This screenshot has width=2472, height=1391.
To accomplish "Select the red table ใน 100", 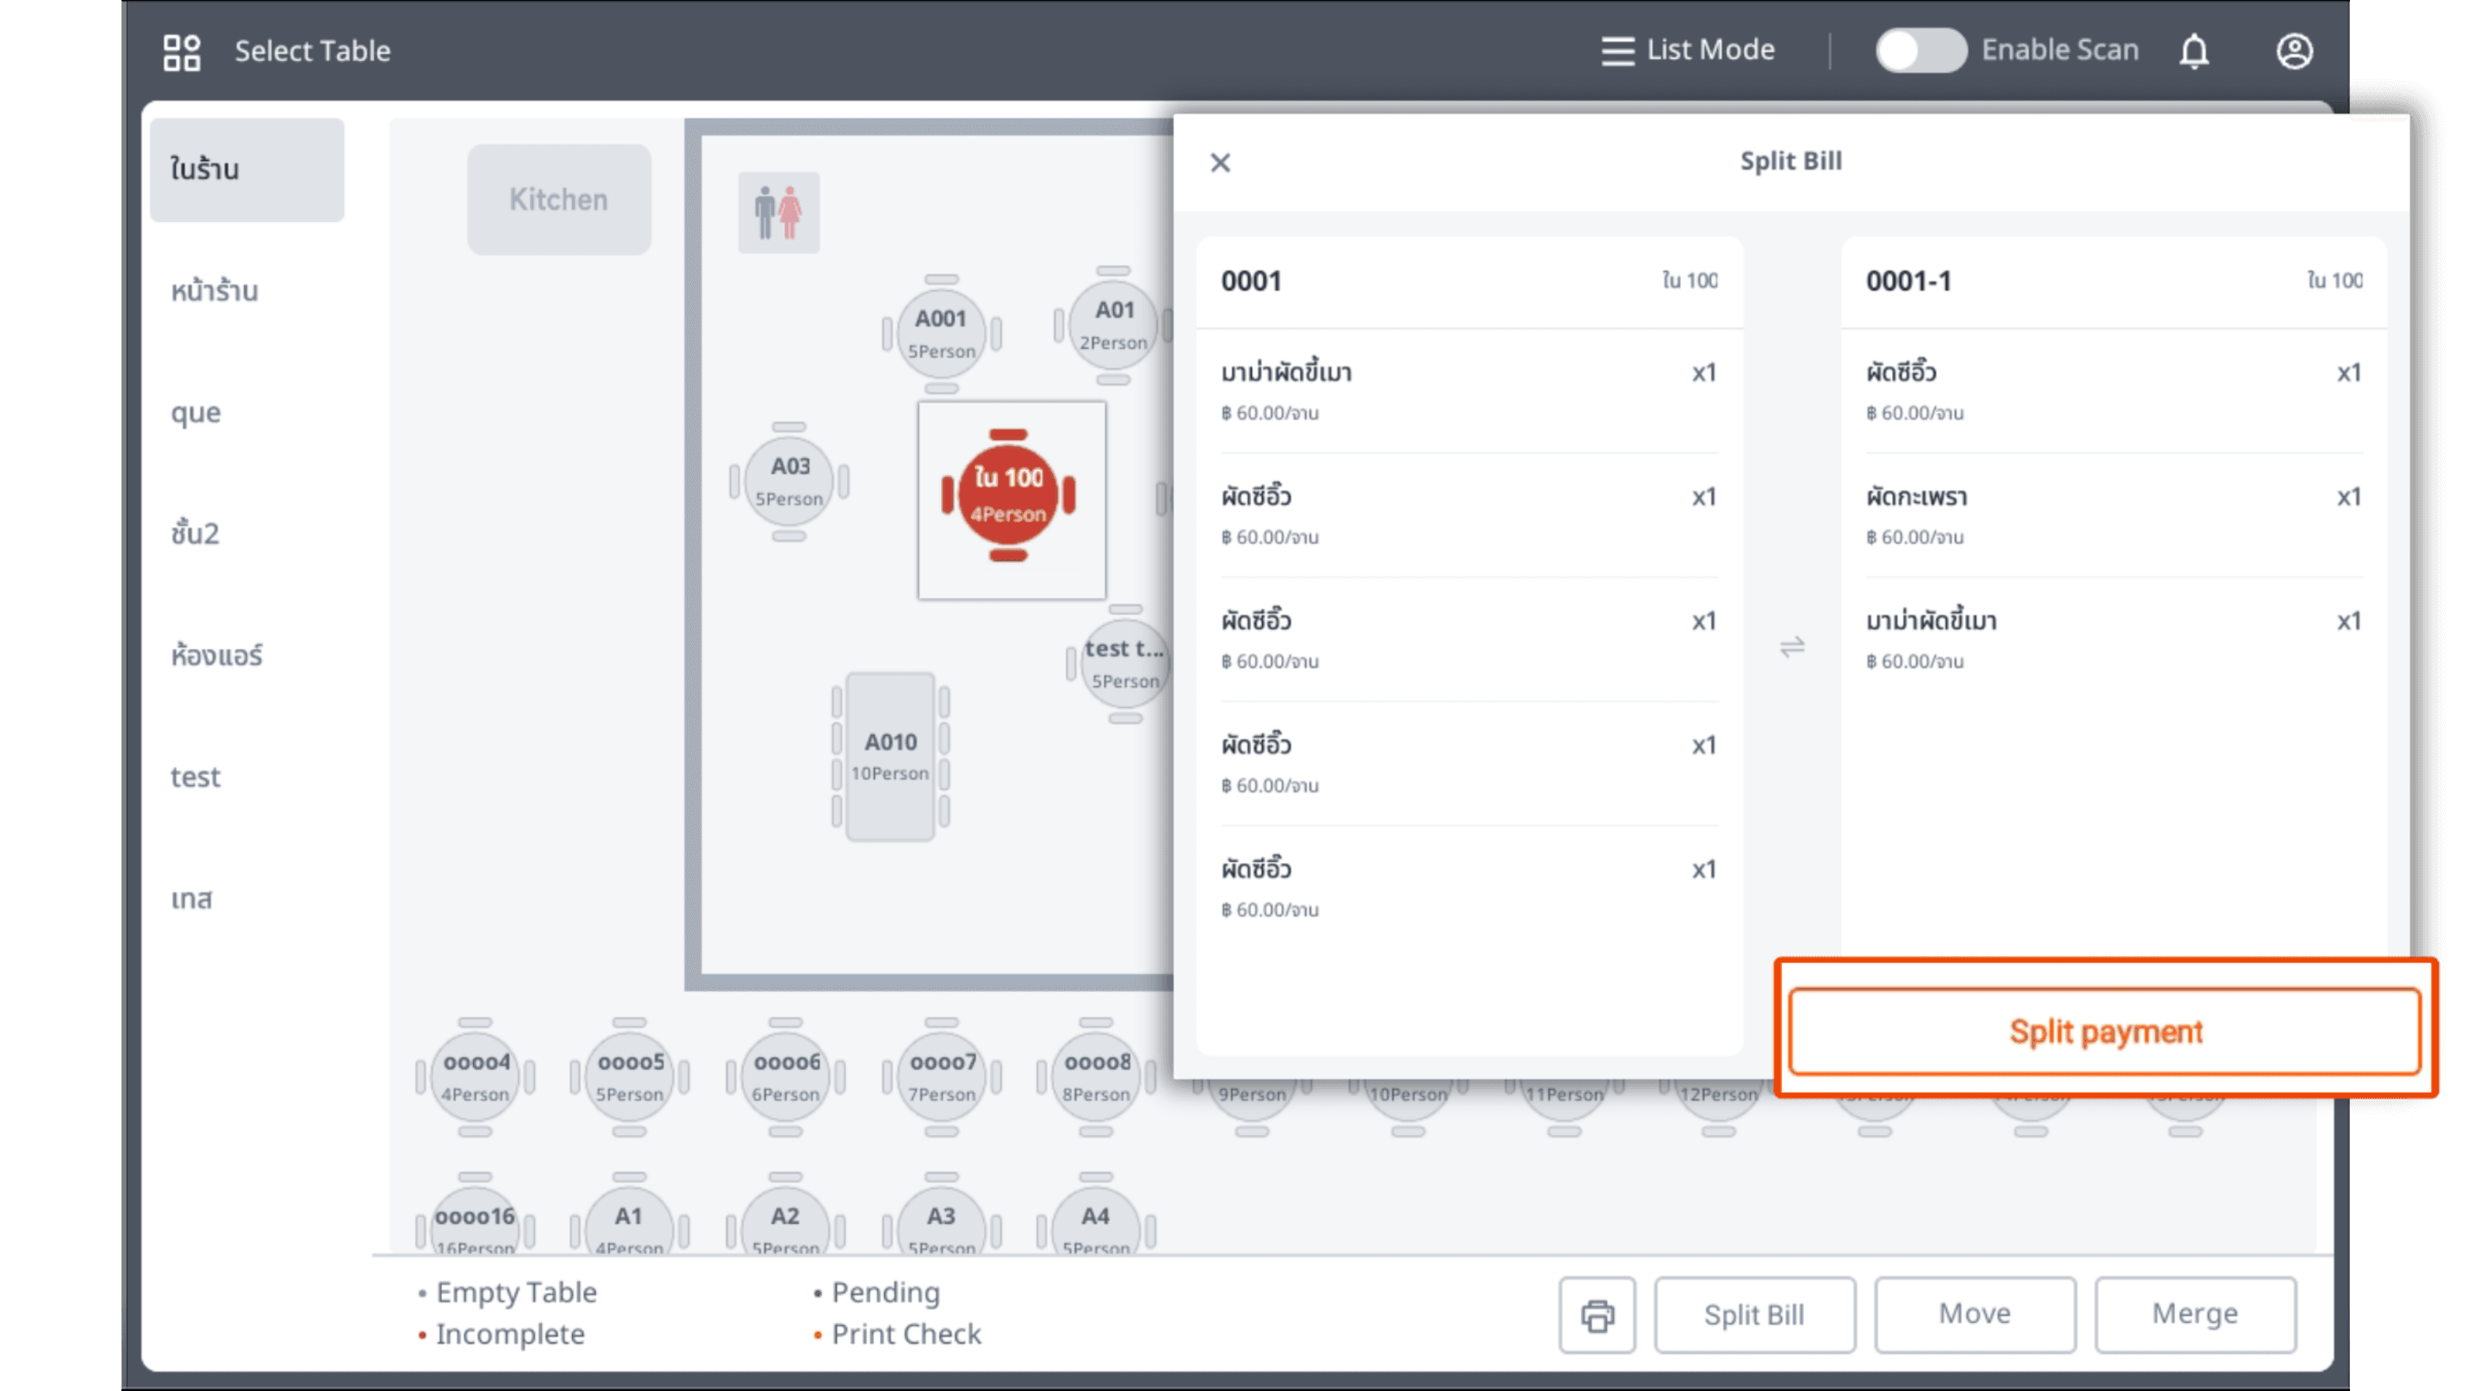I will point(1008,495).
